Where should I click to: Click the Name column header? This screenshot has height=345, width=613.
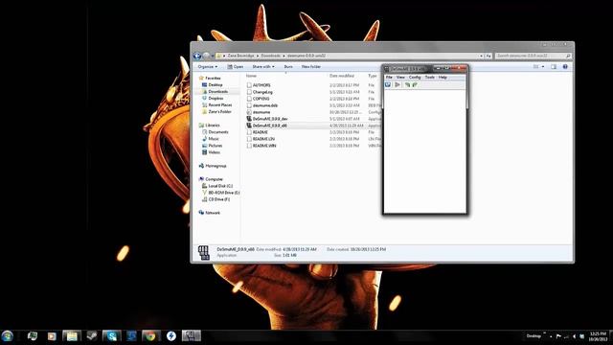coord(251,76)
